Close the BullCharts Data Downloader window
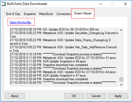This screenshot has width=132, height=102. pyautogui.click(x=125, y=4)
